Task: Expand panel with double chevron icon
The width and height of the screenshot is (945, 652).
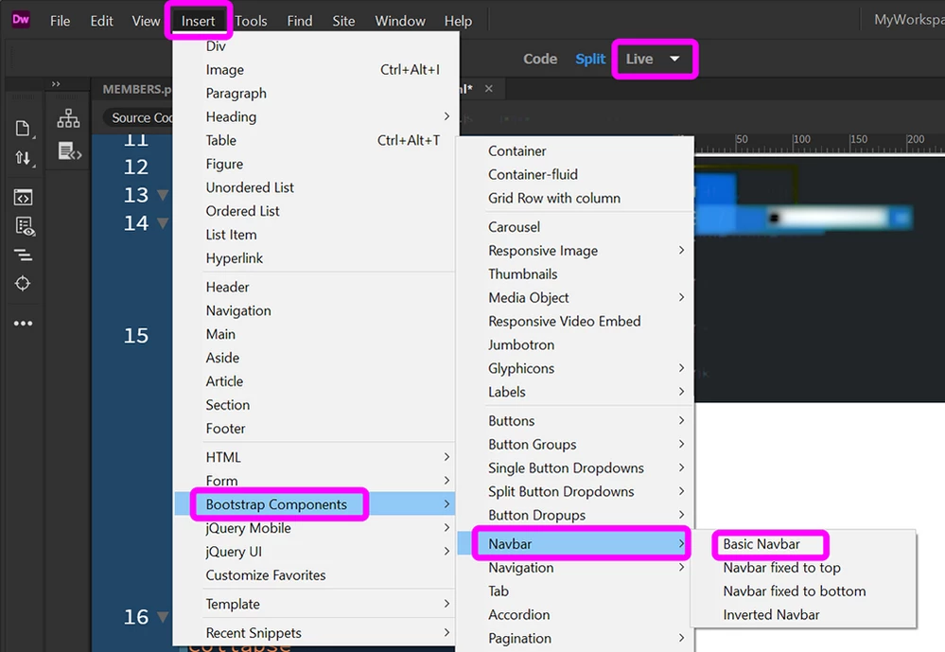Action: coord(56,84)
